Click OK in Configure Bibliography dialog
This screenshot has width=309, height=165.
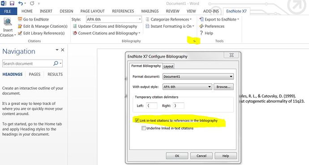[177, 156]
